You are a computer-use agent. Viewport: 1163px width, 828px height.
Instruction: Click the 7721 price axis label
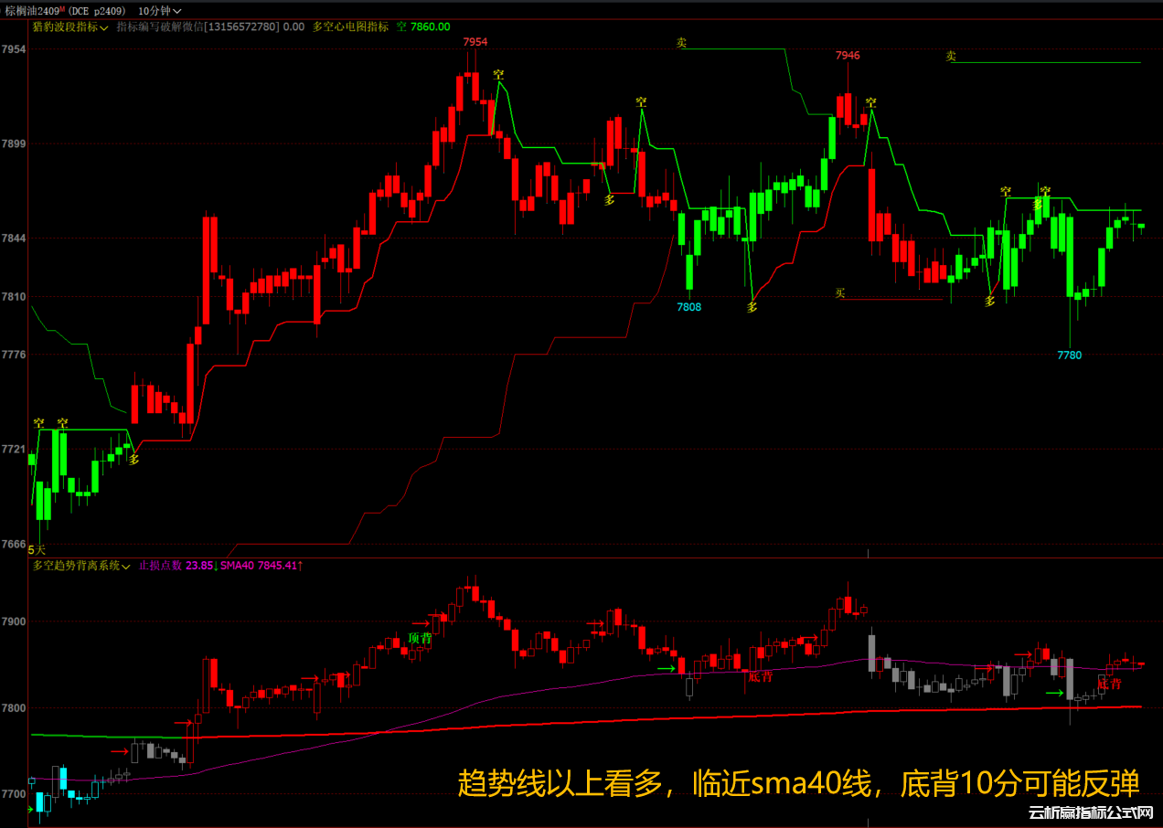(14, 449)
